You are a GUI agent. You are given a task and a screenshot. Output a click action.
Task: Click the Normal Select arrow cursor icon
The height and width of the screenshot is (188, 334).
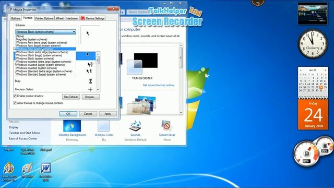(x=88, y=54)
